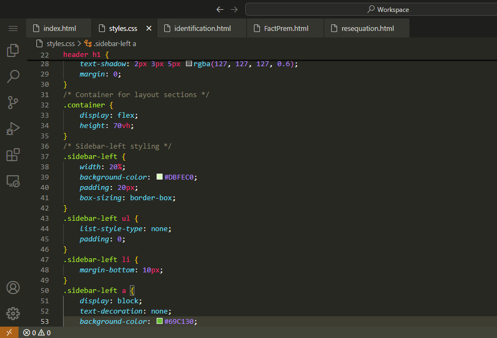Open the Manage gear settings icon
497x338 pixels.
(13, 314)
